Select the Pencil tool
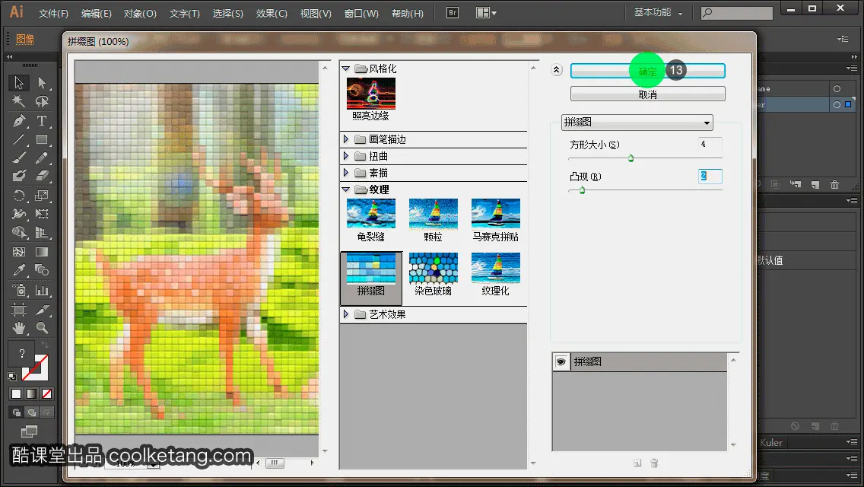The height and width of the screenshot is (487, 864). [x=42, y=158]
